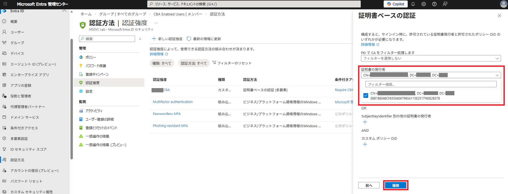Open 詳細情報 link below authentication strength description
The height and width of the screenshot is (194, 508).
click(159, 54)
